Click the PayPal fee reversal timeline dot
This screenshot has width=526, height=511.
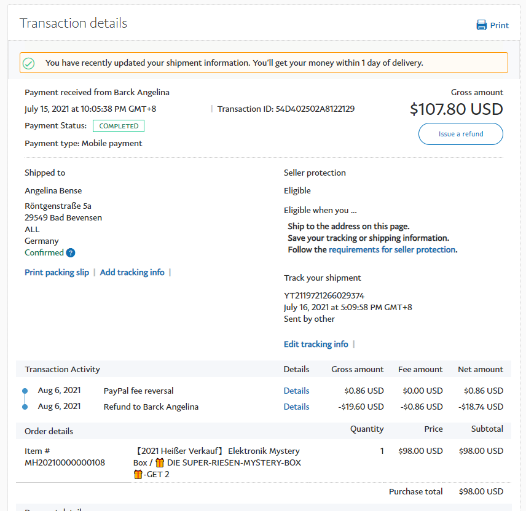(25, 391)
